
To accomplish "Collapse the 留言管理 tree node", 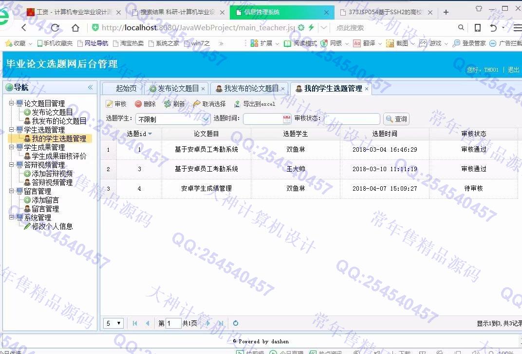I will (x=11, y=191).
